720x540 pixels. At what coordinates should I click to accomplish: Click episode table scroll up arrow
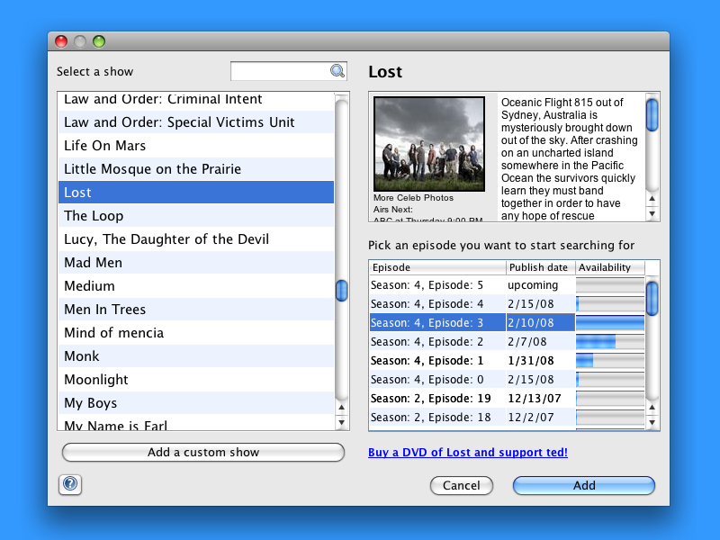click(652, 408)
